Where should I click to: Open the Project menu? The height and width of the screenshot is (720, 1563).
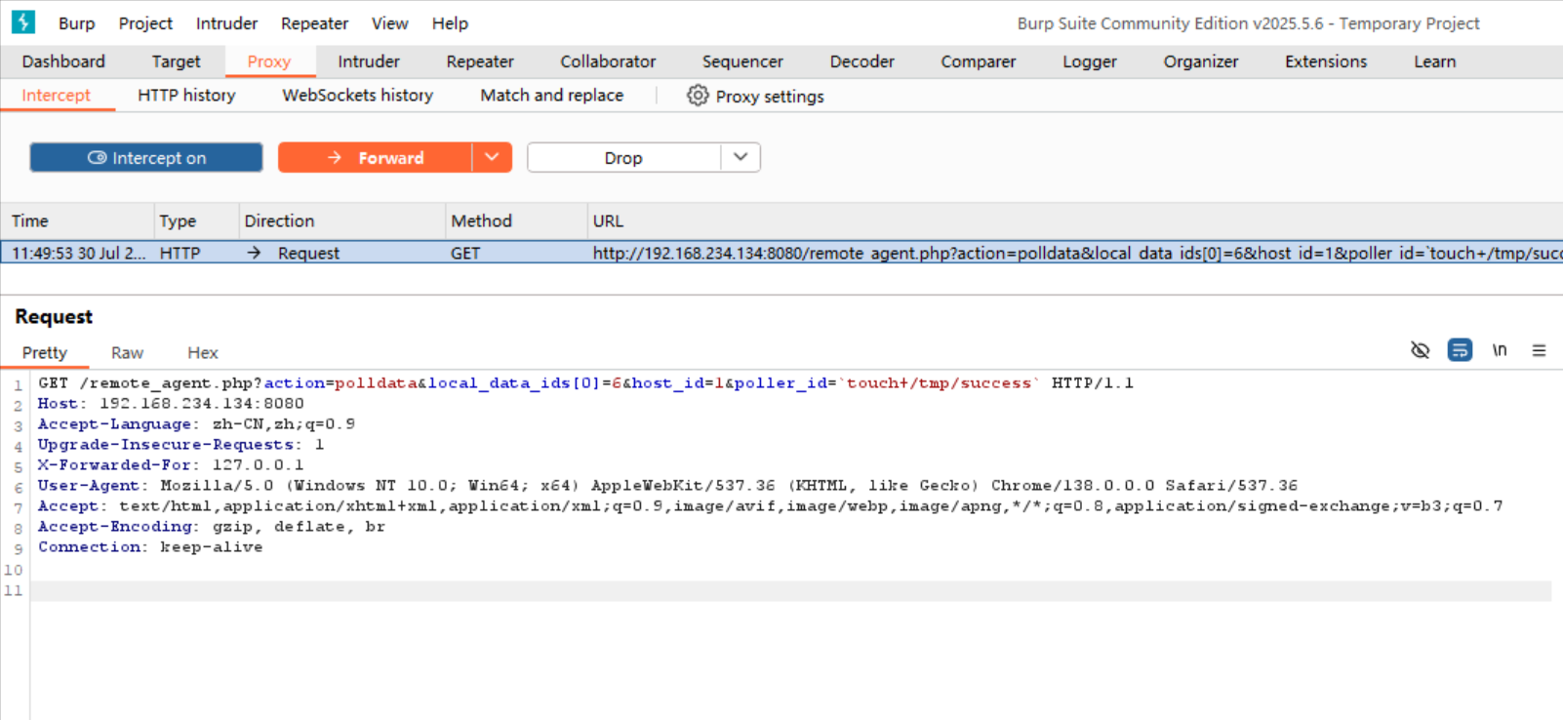coord(145,23)
